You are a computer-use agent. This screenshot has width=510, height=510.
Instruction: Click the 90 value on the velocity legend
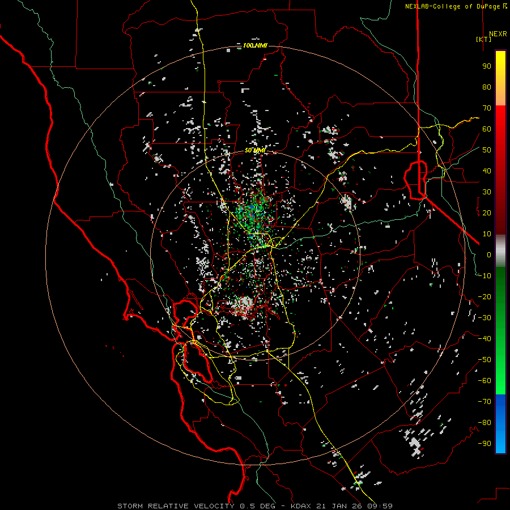point(487,66)
